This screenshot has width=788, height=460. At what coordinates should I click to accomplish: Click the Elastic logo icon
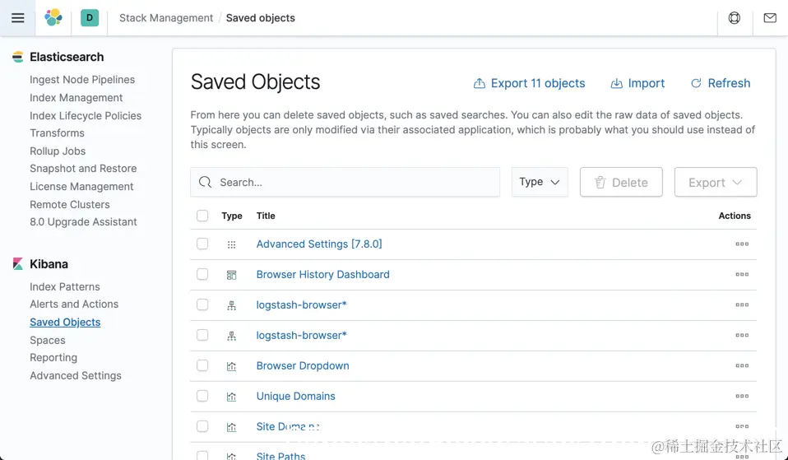click(x=53, y=17)
